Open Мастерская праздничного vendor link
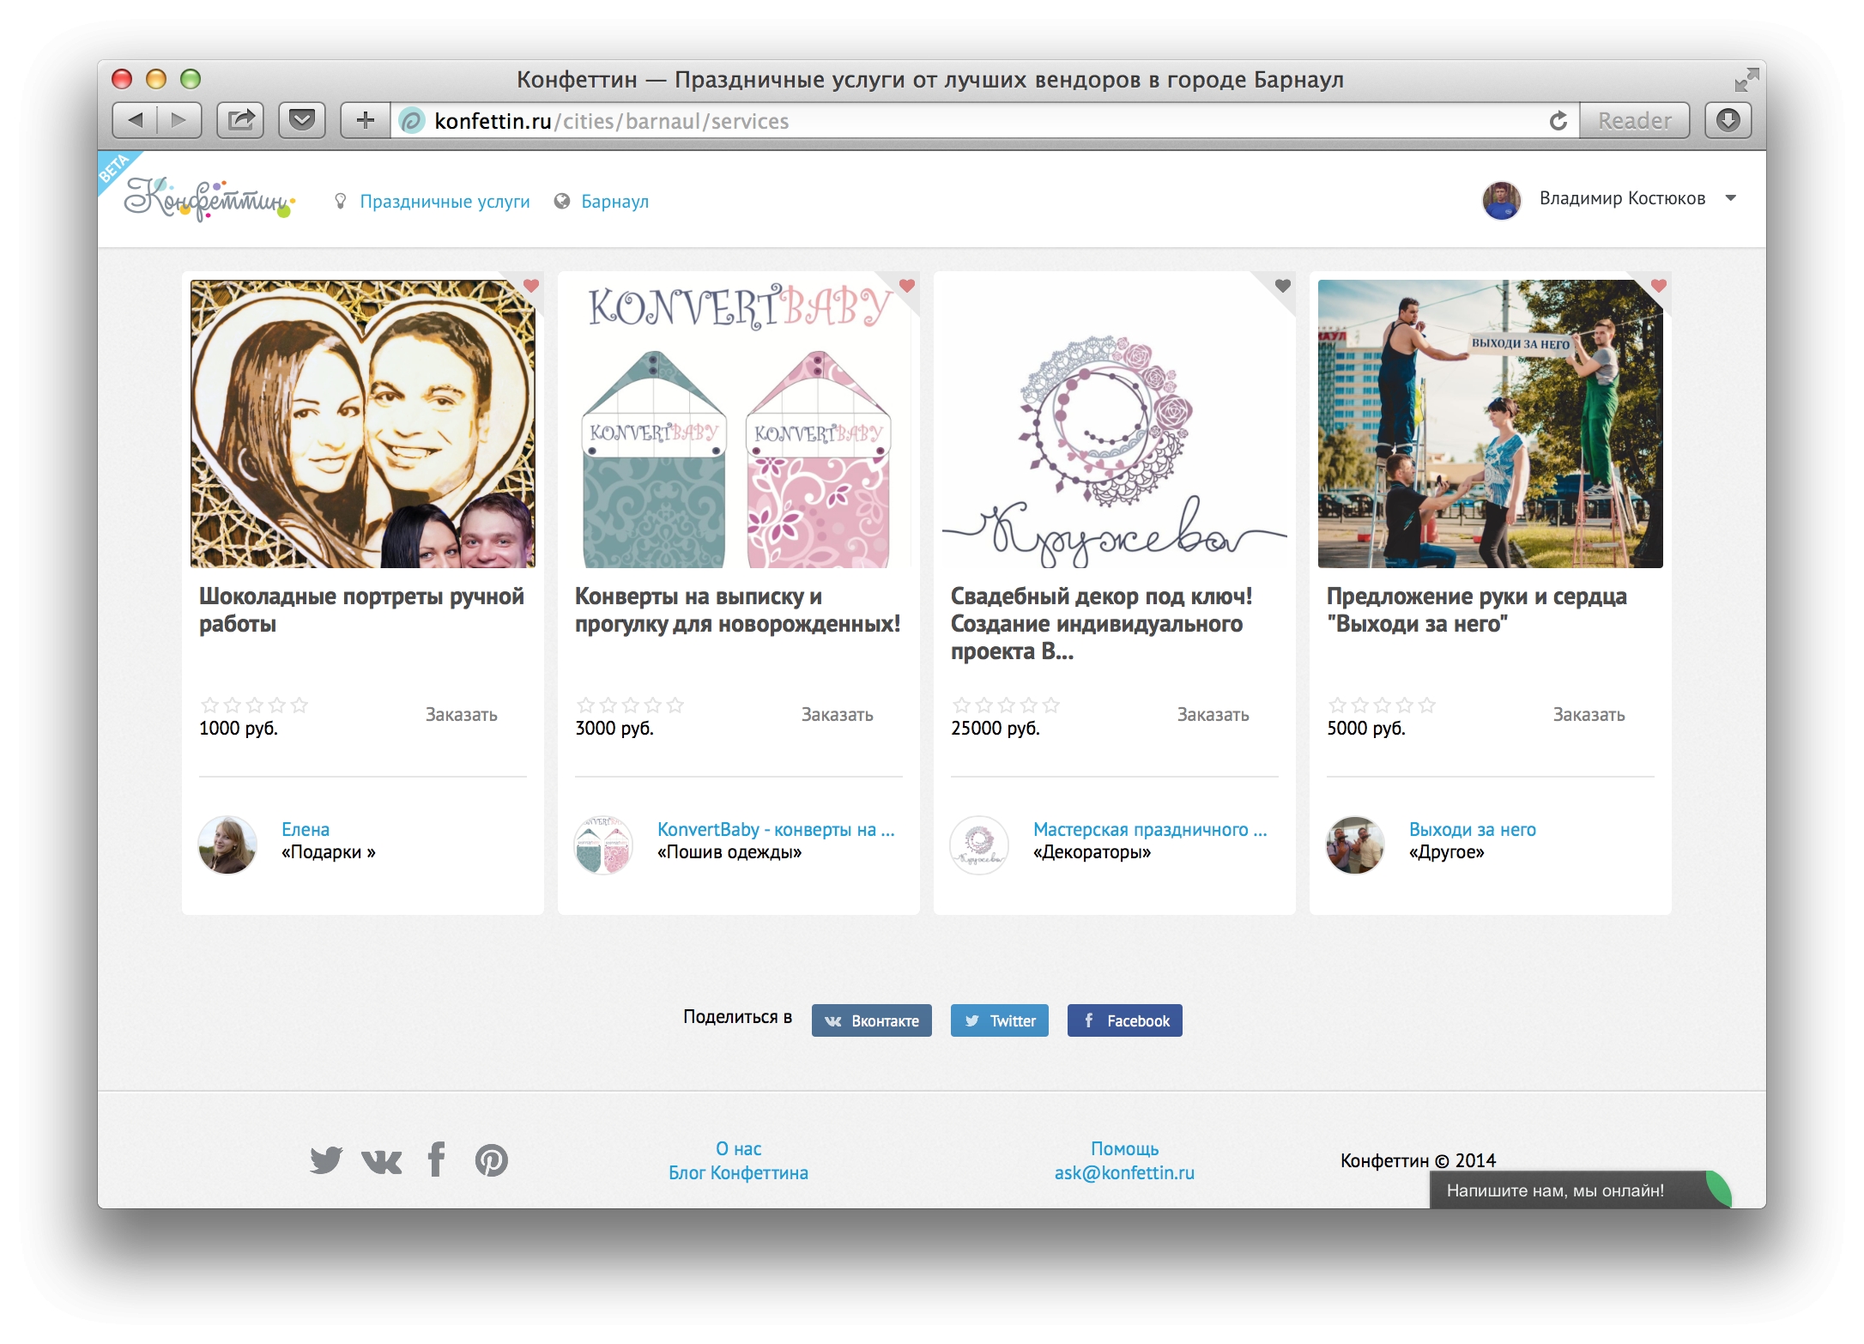Viewport: 1864px width, 1344px height. (1150, 830)
